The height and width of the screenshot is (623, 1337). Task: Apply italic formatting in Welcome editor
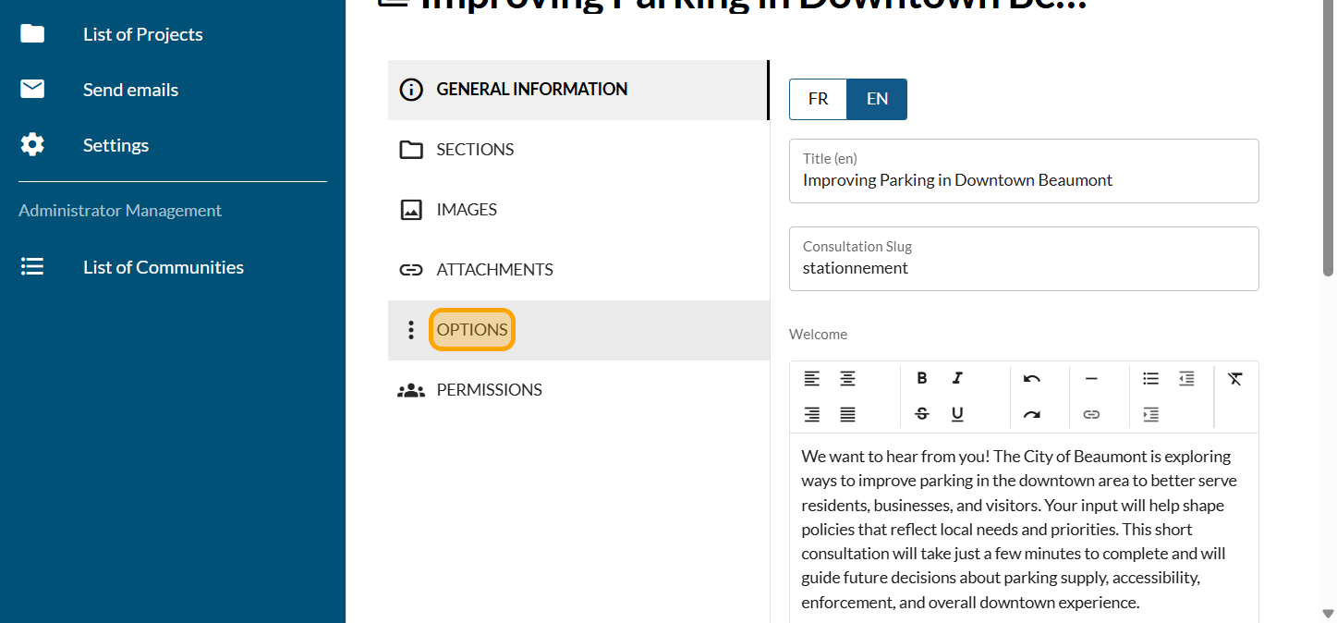tap(957, 378)
